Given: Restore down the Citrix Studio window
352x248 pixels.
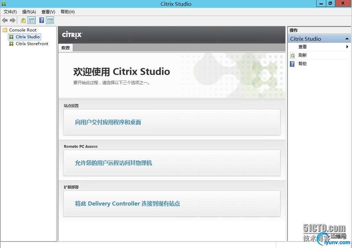Looking at the screenshot, I should coord(330,3).
